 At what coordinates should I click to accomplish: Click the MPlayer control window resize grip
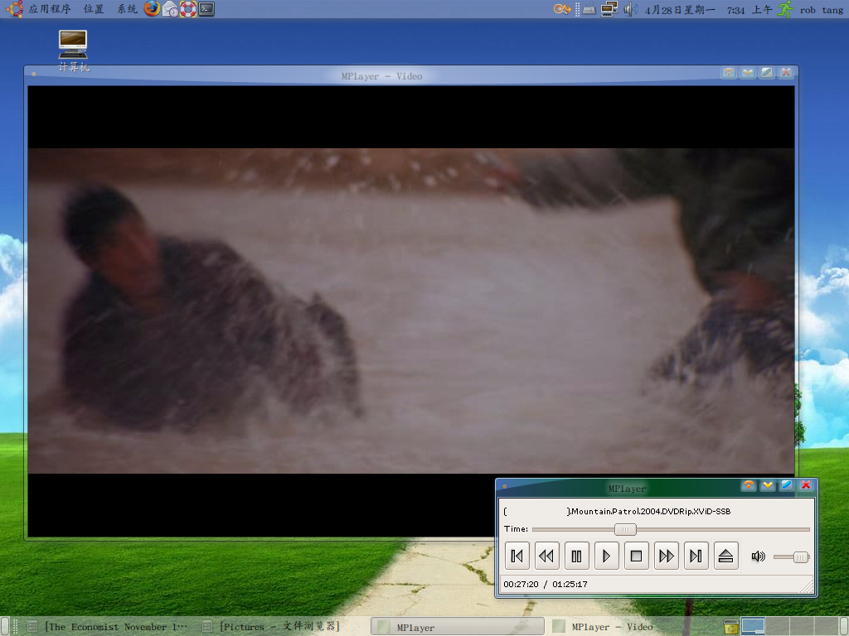808,585
